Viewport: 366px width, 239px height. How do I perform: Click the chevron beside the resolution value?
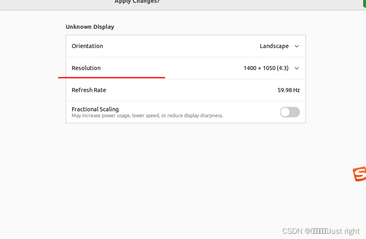[296, 68]
